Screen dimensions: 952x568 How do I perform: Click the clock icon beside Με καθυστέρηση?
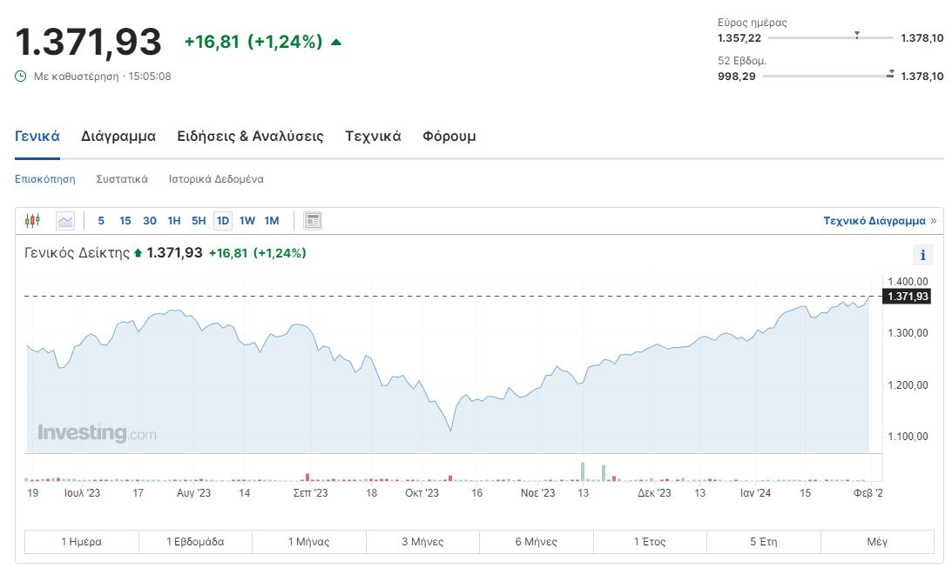click(21, 77)
